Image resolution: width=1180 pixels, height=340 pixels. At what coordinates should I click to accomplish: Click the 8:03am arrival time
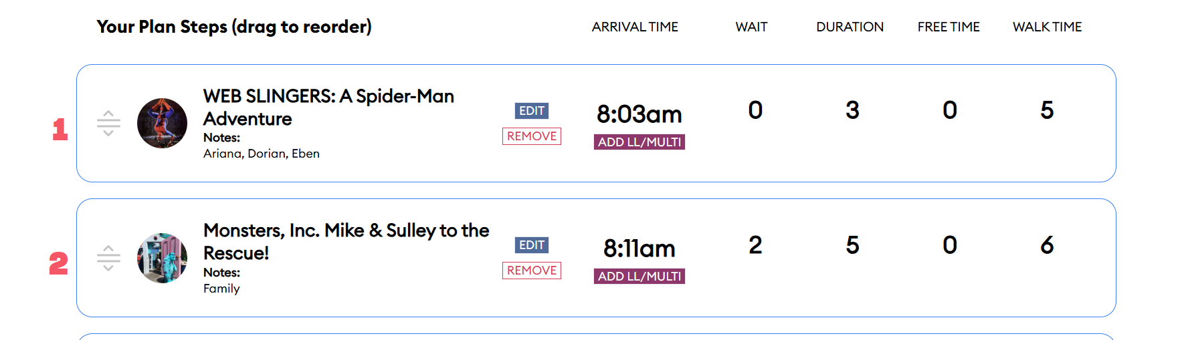(x=640, y=115)
